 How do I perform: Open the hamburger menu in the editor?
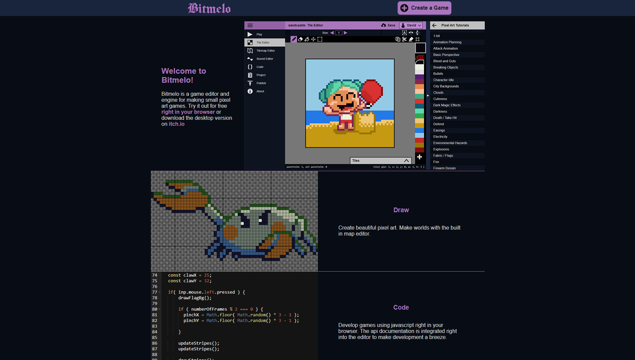tap(250, 25)
